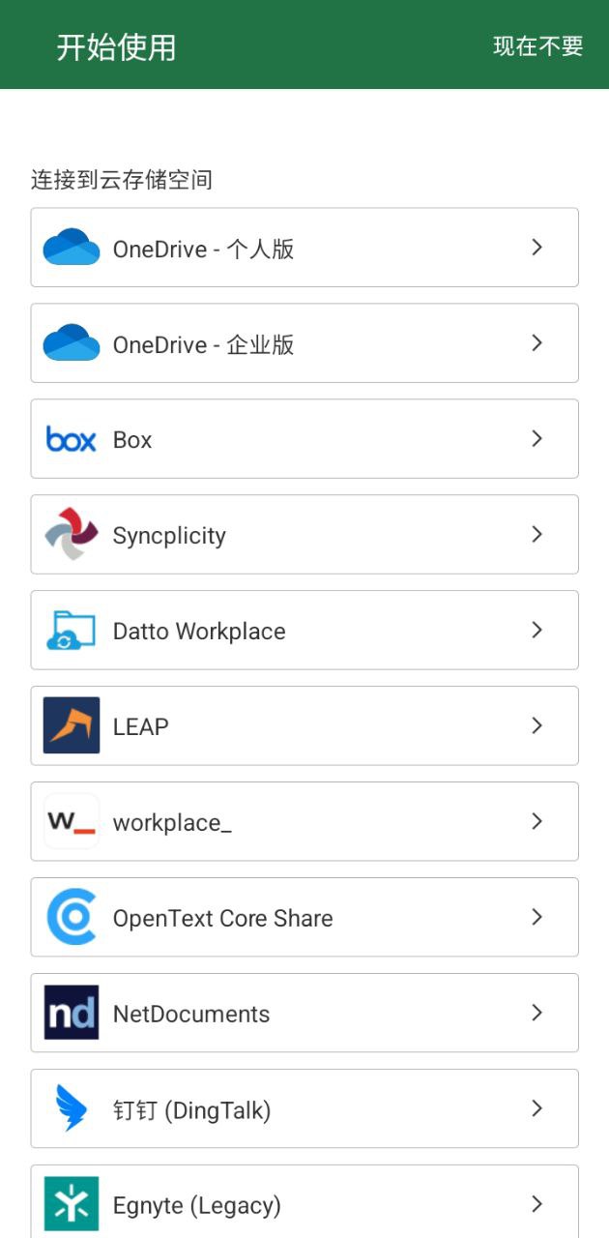The image size is (609, 1238).
Task: Expand the NetDocuments chevron arrow
Action: [x=537, y=1013]
